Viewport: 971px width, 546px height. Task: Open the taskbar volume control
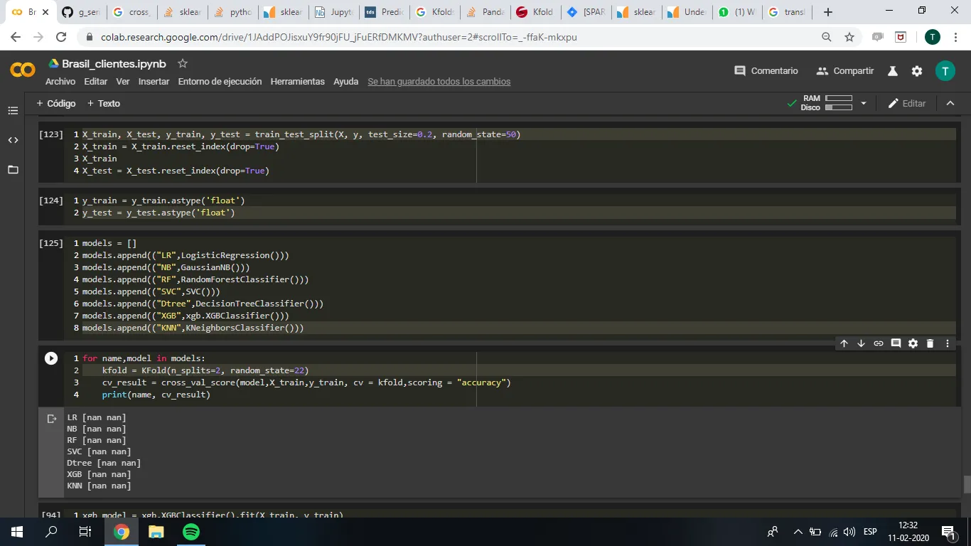(849, 532)
